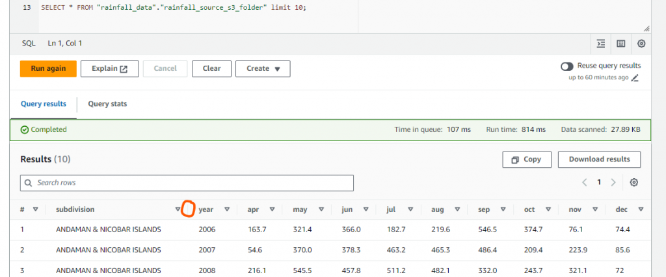
Task: Copy the results with the Copy button
Action: tap(526, 159)
